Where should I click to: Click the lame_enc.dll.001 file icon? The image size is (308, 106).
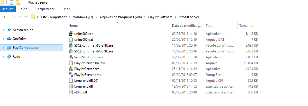[71, 81]
